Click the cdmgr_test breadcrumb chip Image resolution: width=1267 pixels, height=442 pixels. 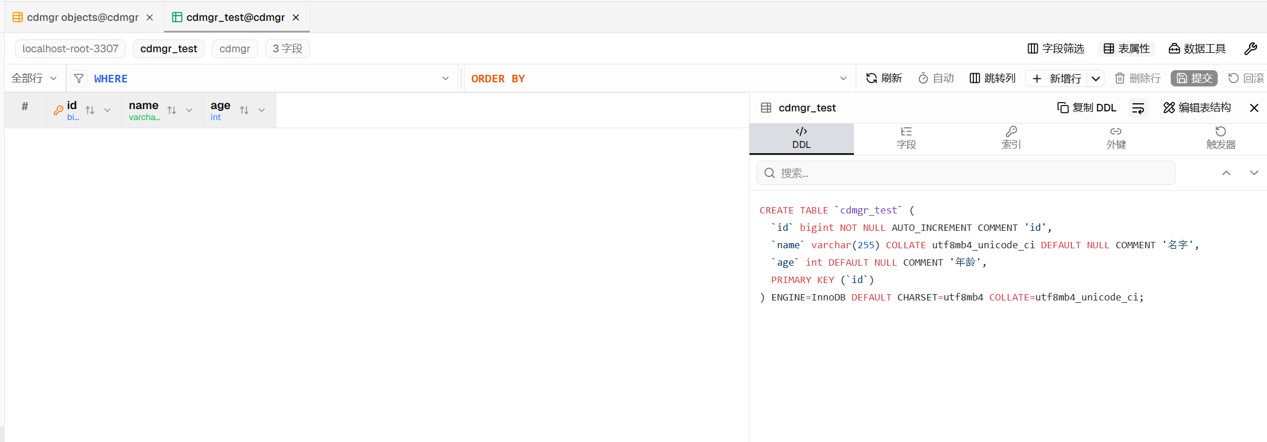click(x=169, y=49)
